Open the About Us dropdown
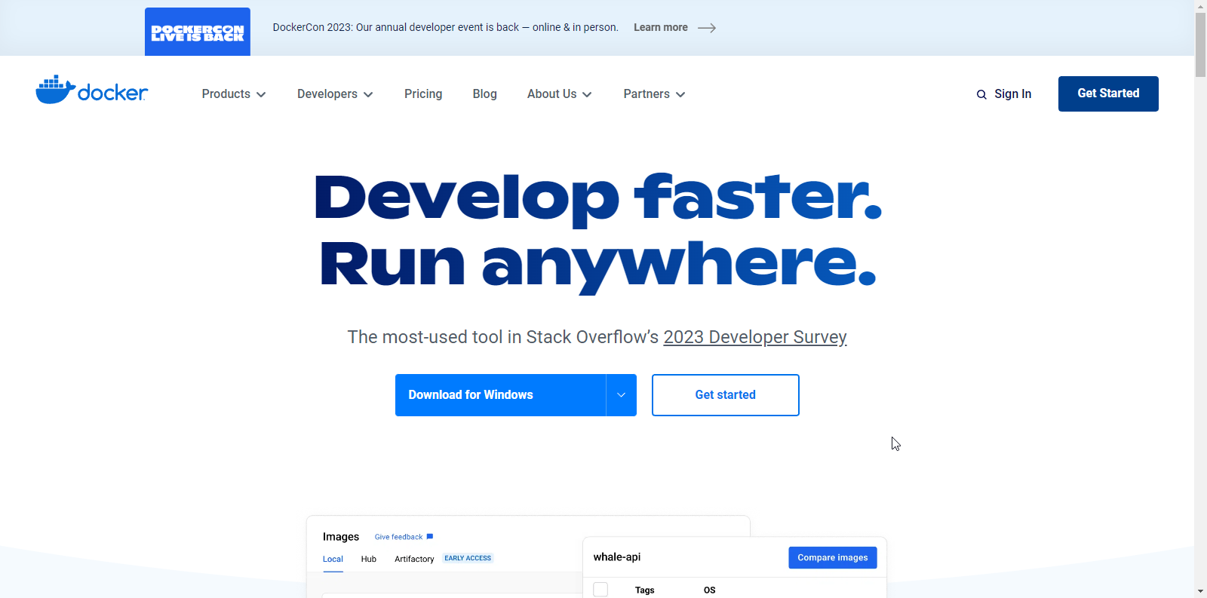Viewport: 1207px width, 598px height. click(560, 94)
